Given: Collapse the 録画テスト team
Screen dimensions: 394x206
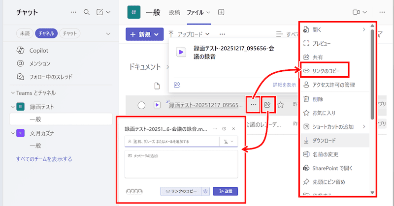Looking at the screenshot, I should click(x=13, y=107).
